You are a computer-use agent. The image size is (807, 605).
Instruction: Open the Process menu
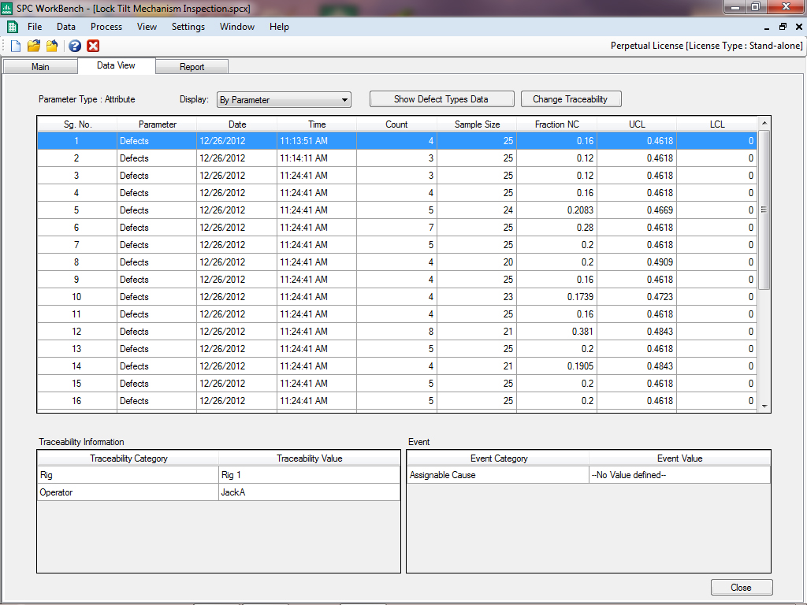[106, 27]
